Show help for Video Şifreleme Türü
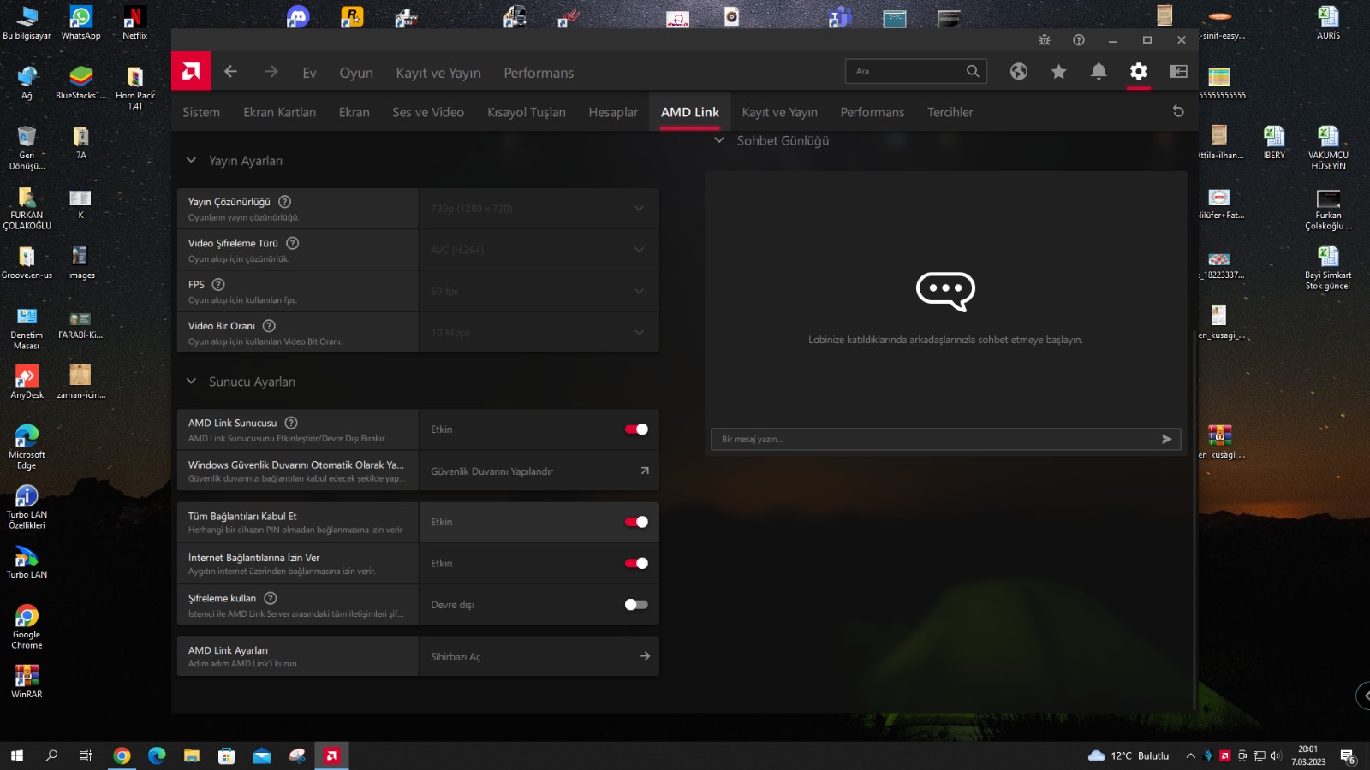 [x=292, y=243]
